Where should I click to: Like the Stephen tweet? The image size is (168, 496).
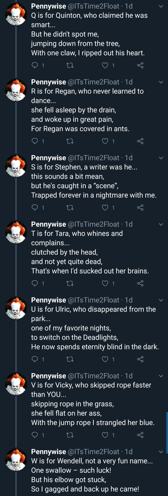pos(105,207)
